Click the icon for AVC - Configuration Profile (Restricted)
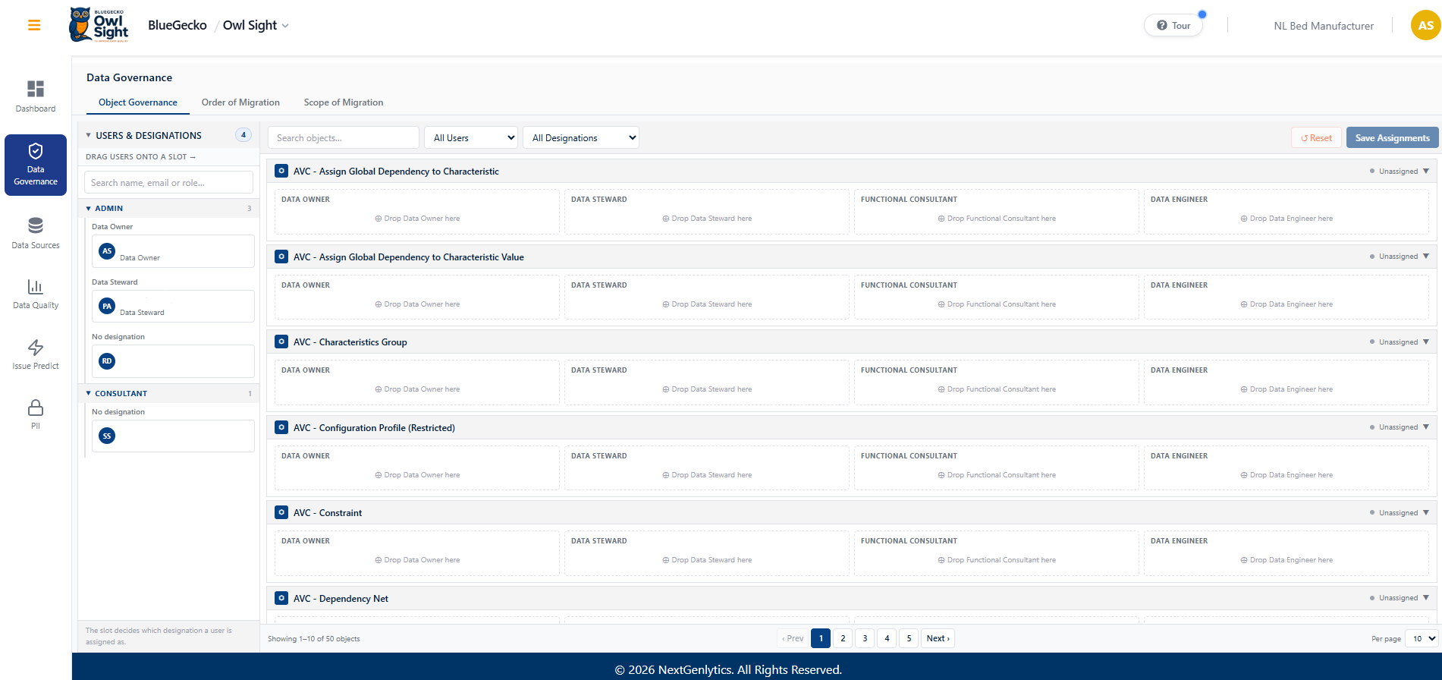Image resolution: width=1442 pixels, height=680 pixels. pyautogui.click(x=281, y=427)
